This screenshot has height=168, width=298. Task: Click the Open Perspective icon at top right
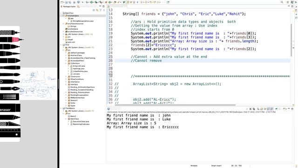(288, 2)
